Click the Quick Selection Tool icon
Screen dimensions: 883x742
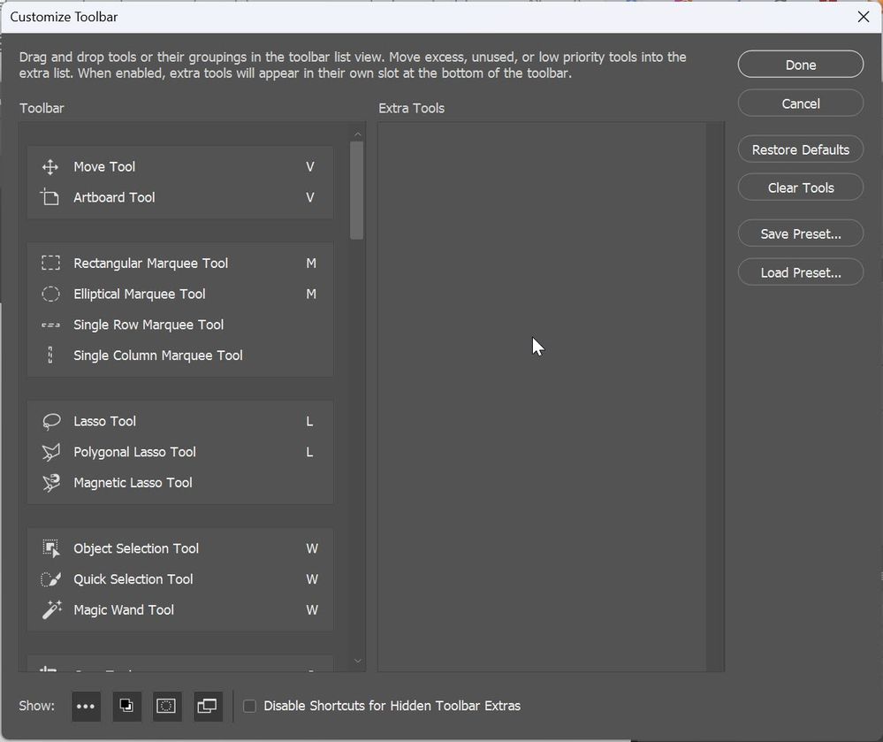(51, 579)
